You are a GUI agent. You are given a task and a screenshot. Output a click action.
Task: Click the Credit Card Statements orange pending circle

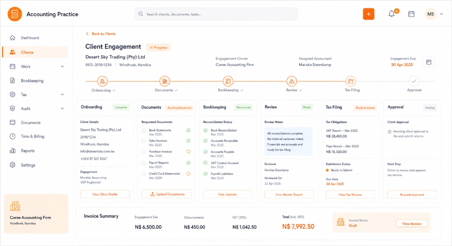tap(188, 174)
